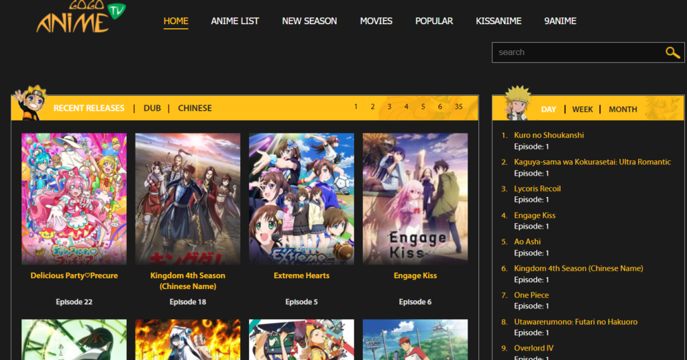The width and height of the screenshot is (687, 360).
Task: Open second-row thumbnail with clock artwork
Action: (74, 340)
